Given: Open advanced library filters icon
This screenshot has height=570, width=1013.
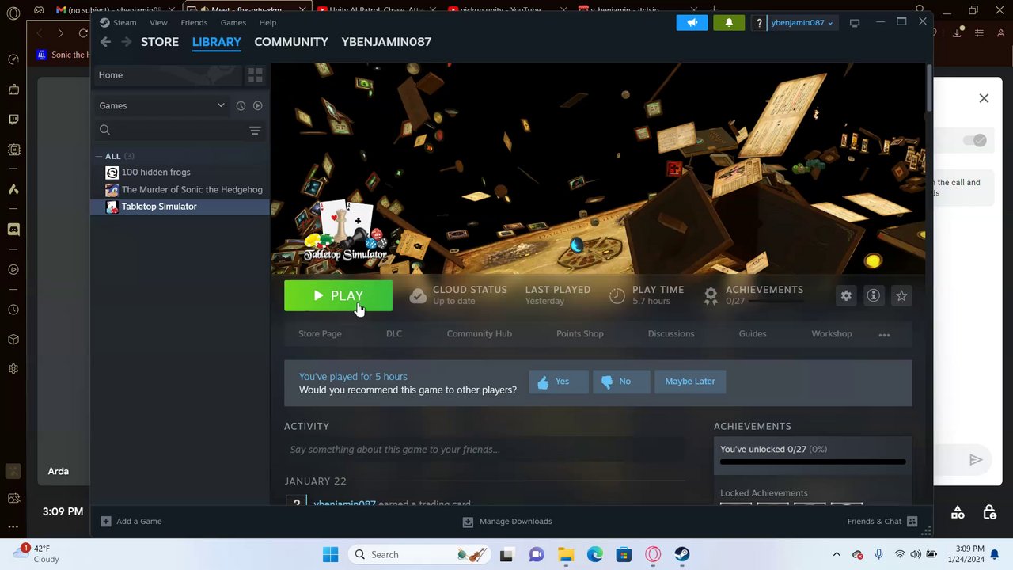Looking at the screenshot, I should pyautogui.click(x=255, y=131).
